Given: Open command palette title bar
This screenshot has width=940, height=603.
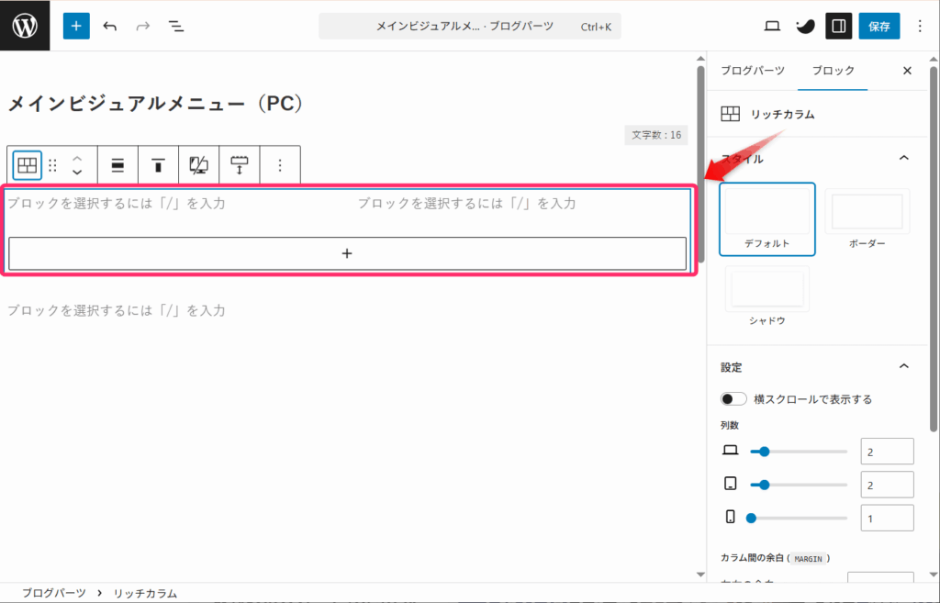Looking at the screenshot, I should [469, 27].
